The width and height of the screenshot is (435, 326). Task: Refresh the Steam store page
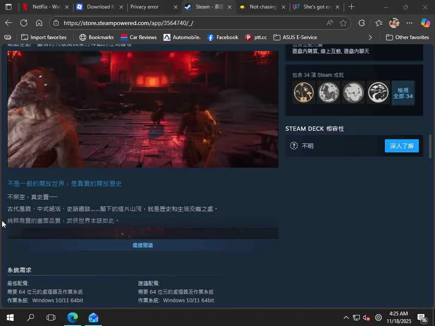(x=24, y=23)
